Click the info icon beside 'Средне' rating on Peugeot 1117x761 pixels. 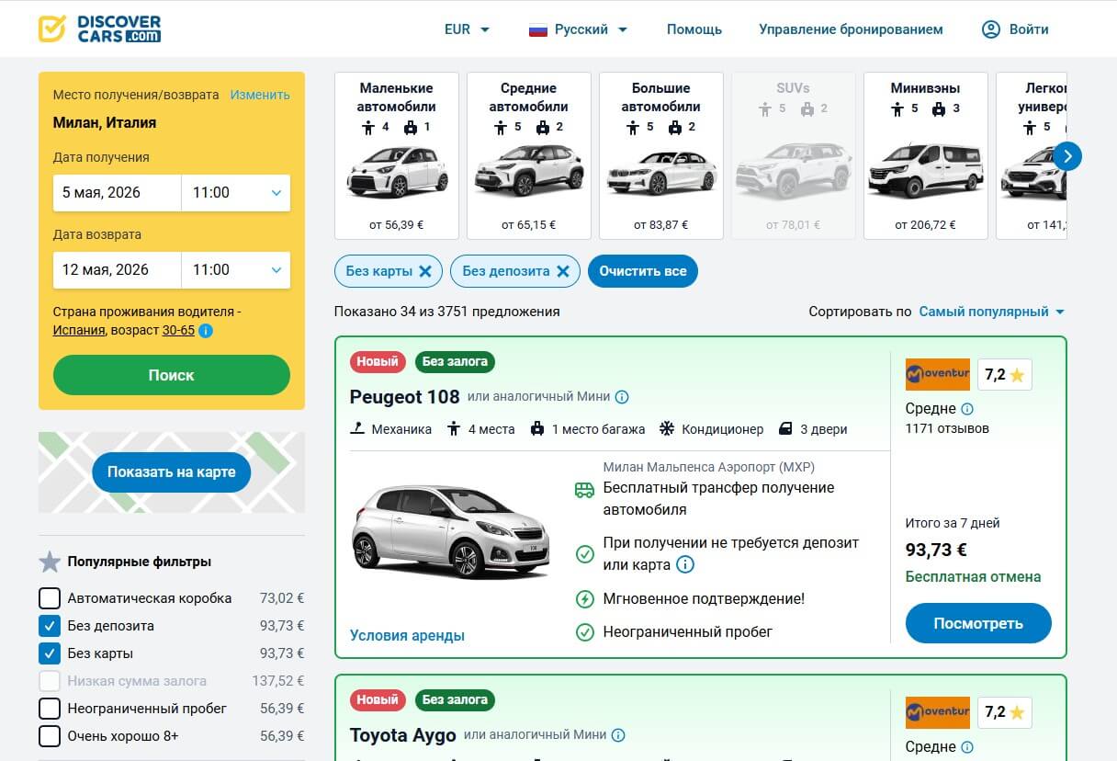pyautogui.click(x=967, y=409)
